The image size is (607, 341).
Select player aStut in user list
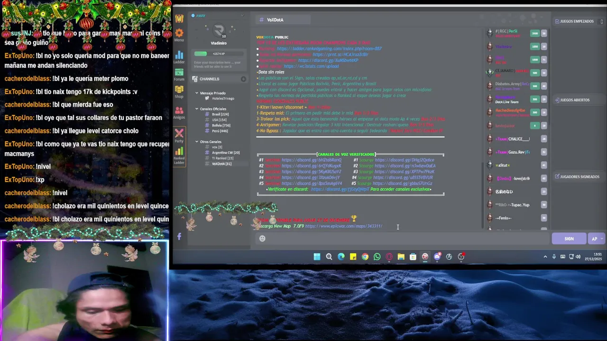[502, 165]
